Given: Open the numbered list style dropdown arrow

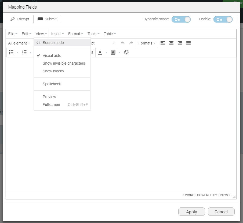Looking at the screenshot, I should [x=30, y=52].
